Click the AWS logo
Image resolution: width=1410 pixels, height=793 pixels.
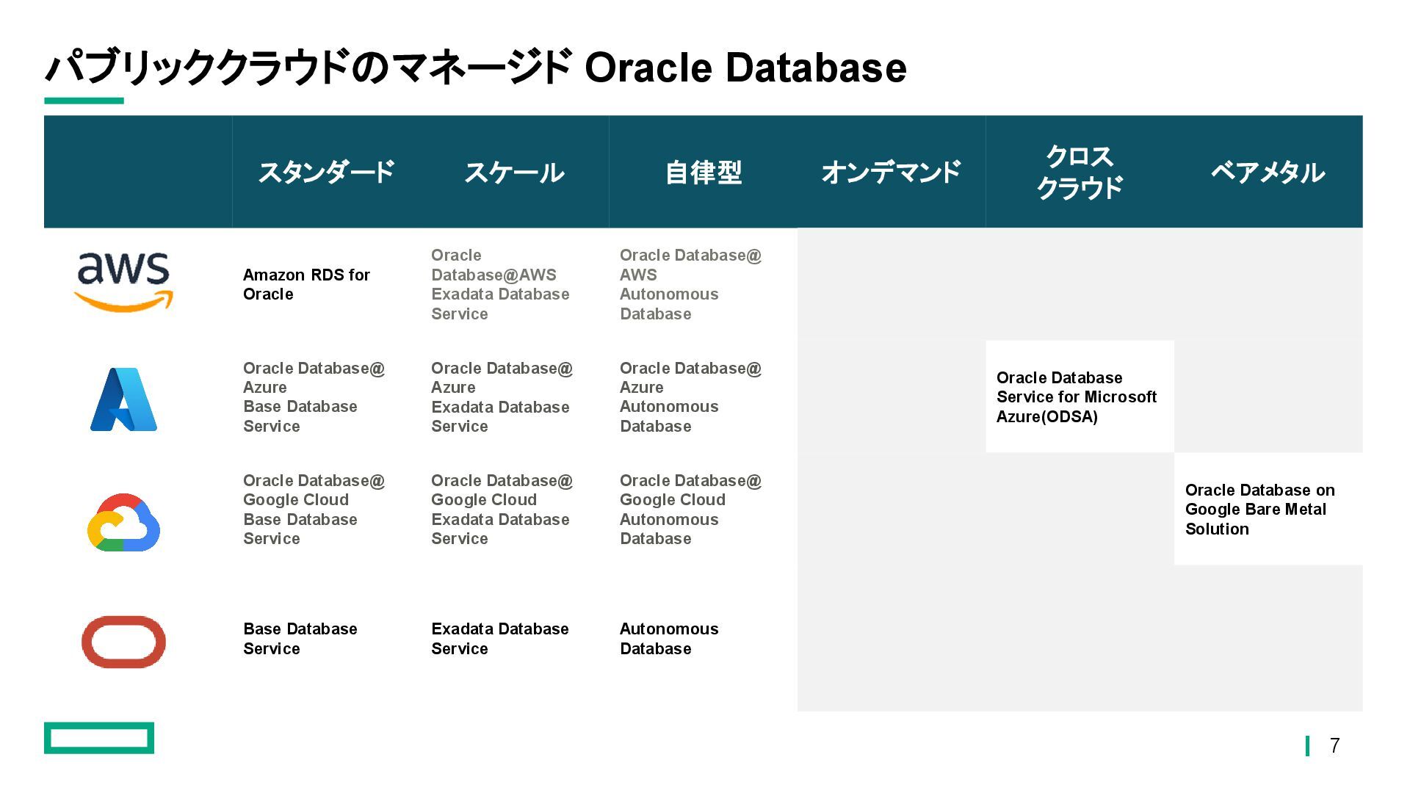coord(123,282)
